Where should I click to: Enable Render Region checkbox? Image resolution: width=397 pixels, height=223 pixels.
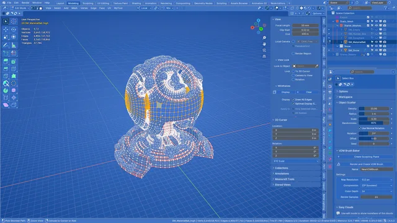(x=293, y=54)
